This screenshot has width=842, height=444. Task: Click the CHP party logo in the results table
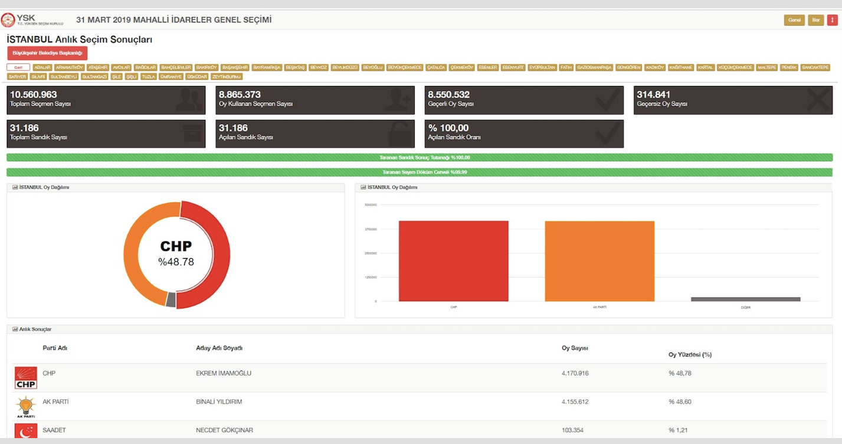25,378
